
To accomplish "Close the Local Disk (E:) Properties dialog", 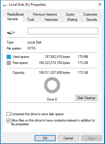I will pos(100,4).
